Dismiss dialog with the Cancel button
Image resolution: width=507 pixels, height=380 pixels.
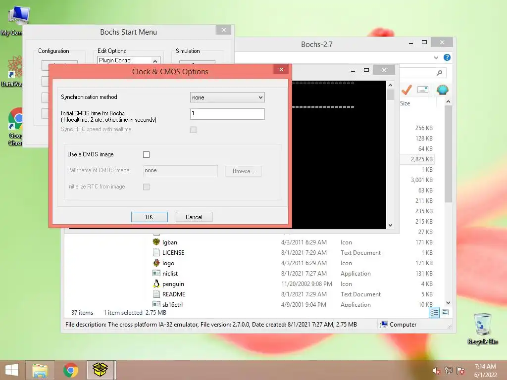tap(194, 217)
